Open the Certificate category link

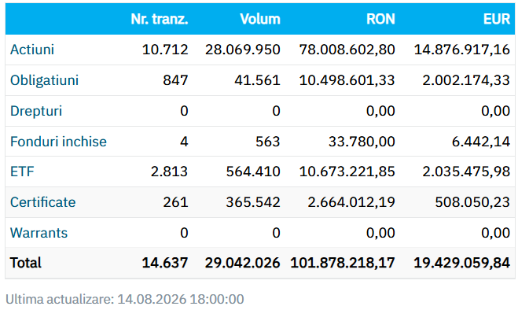43,202
